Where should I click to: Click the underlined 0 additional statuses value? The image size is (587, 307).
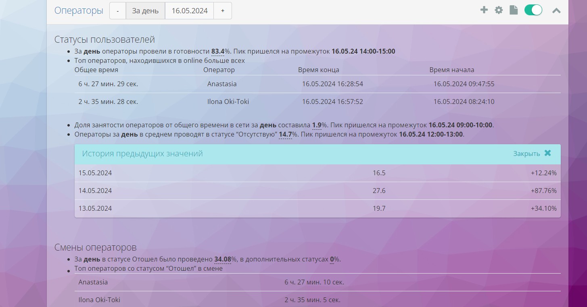[332, 259]
